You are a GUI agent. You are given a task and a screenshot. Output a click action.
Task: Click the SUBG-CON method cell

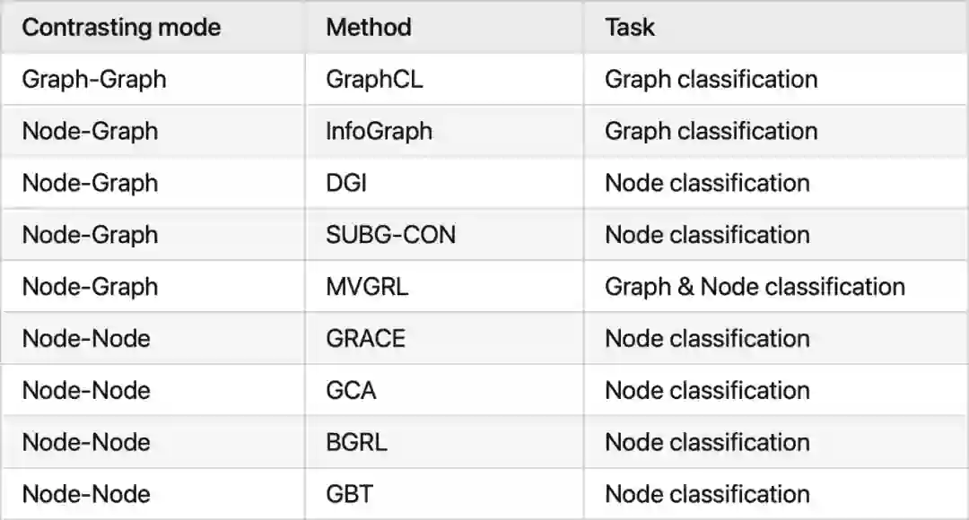coord(390,235)
